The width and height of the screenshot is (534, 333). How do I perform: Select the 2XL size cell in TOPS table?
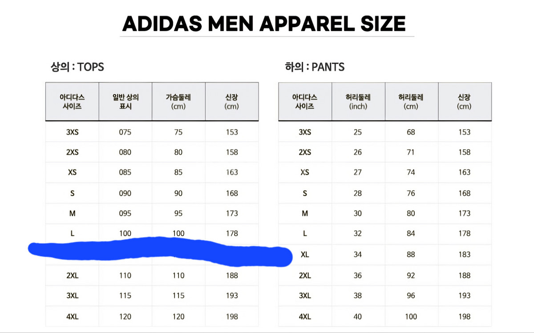point(72,276)
